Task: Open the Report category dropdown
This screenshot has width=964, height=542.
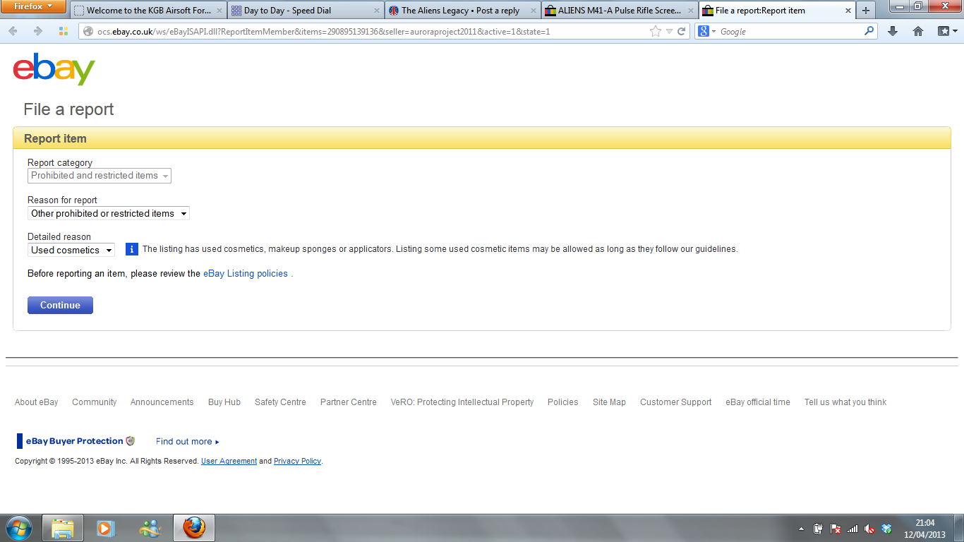Action: pyautogui.click(x=100, y=176)
